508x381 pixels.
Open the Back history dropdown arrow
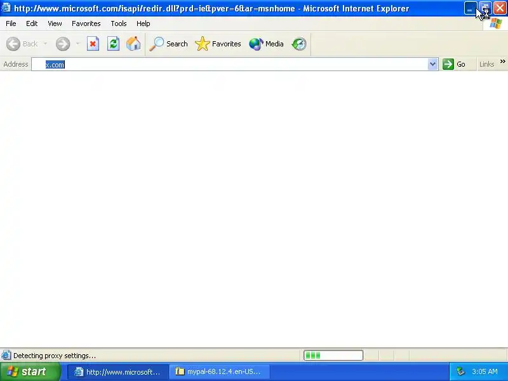[45, 44]
